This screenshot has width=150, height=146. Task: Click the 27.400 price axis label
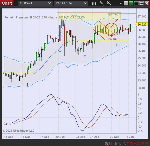tap(142, 17)
